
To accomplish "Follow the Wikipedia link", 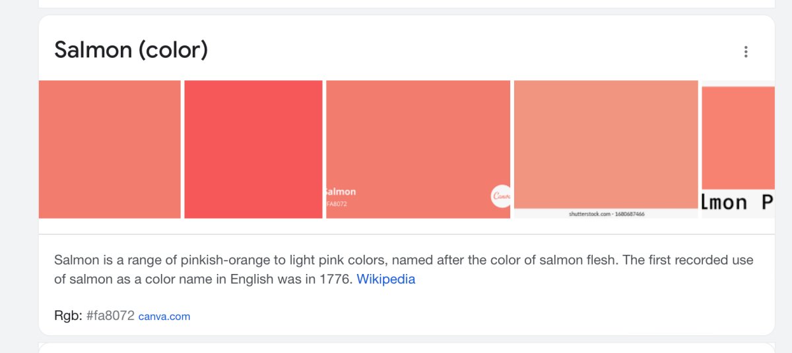I will point(386,279).
